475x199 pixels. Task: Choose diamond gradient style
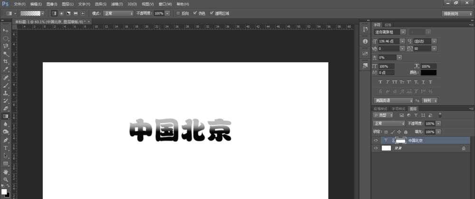tap(83, 13)
